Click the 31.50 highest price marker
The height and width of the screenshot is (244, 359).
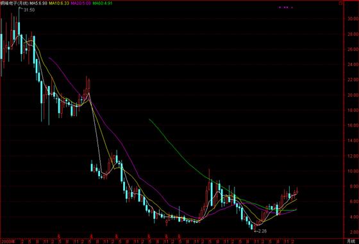[x=29, y=10]
